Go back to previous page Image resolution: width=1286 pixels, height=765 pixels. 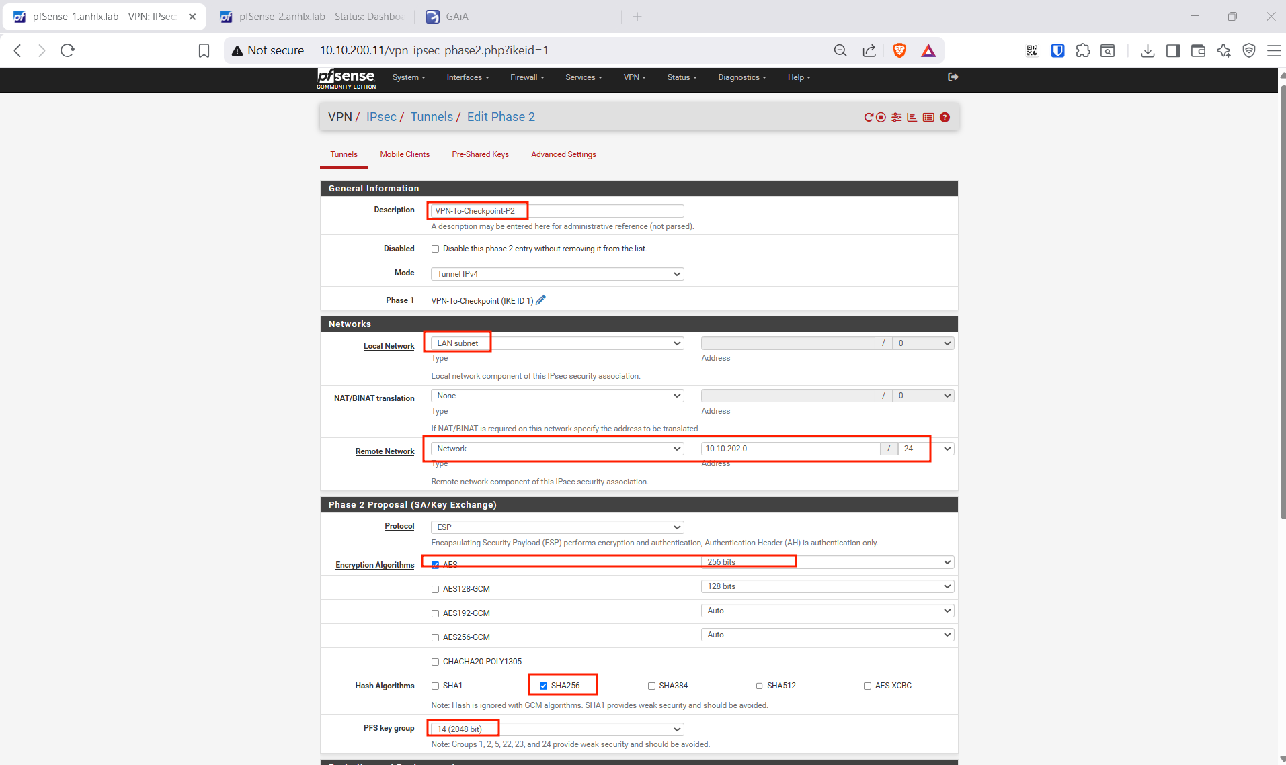(18, 50)
